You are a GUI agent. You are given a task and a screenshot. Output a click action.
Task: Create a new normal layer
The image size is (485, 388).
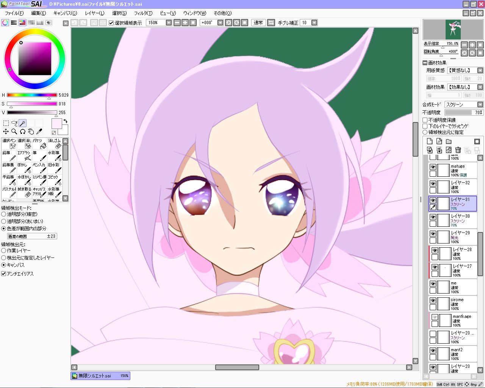[430, 141]
